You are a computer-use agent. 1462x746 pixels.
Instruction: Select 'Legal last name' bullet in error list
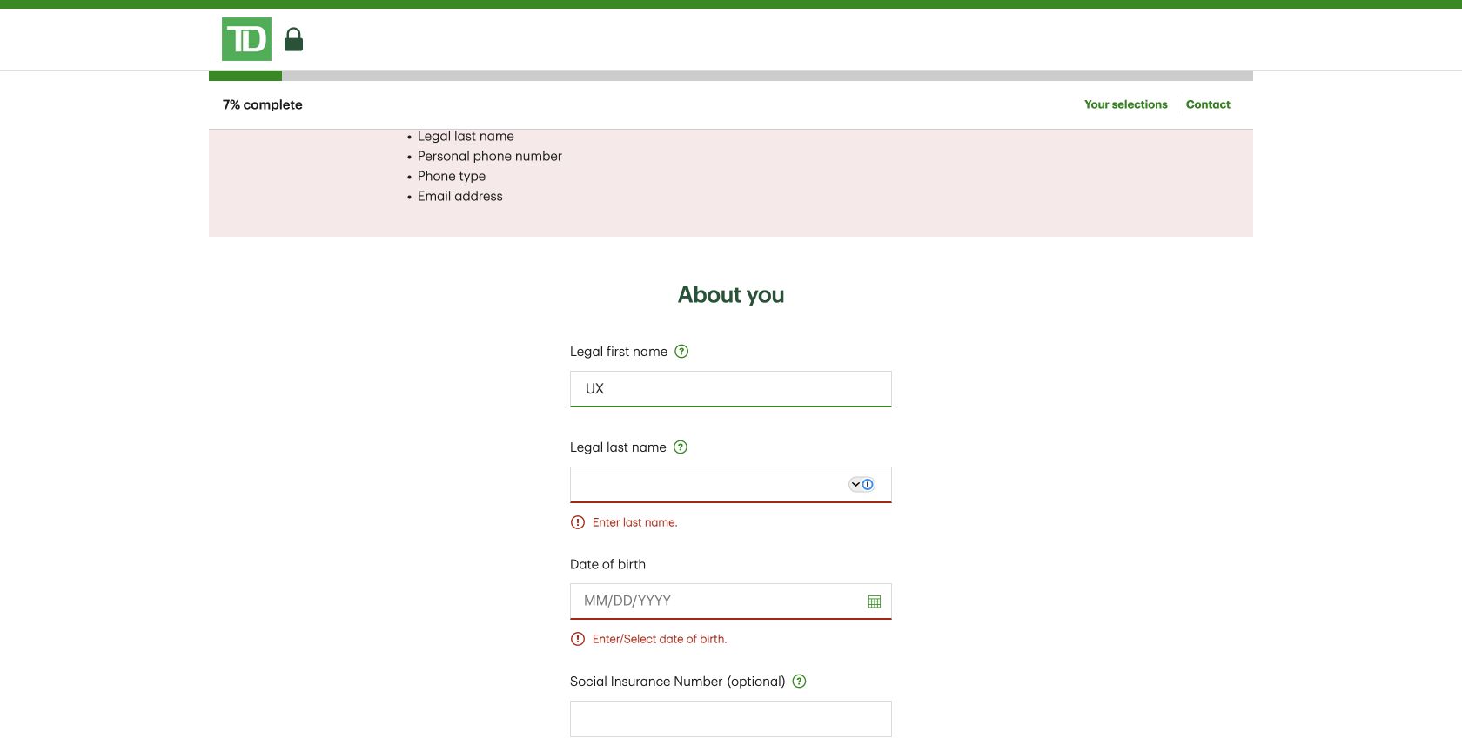point(466,137)
